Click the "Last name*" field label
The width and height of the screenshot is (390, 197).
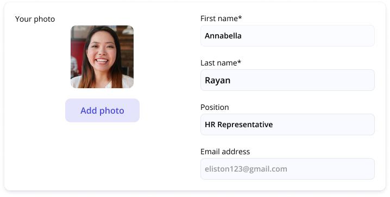221,63
